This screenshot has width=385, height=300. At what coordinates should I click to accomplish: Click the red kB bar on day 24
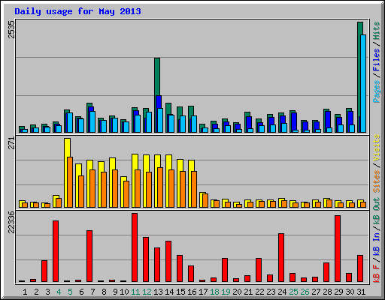tap(281, 257)
